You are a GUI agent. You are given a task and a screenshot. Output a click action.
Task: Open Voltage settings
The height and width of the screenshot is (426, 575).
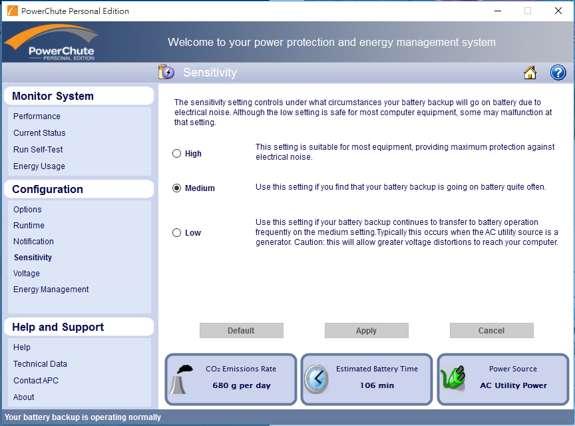pyautogui.click(x=27, y=274)
